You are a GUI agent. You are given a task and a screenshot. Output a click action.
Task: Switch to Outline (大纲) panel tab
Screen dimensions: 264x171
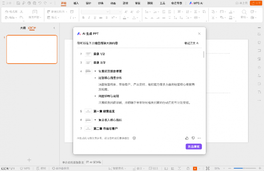23,28
